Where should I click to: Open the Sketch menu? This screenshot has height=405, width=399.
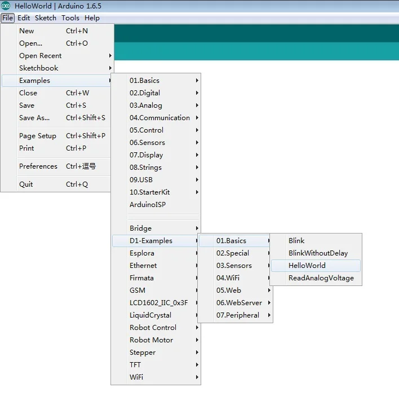46,18
